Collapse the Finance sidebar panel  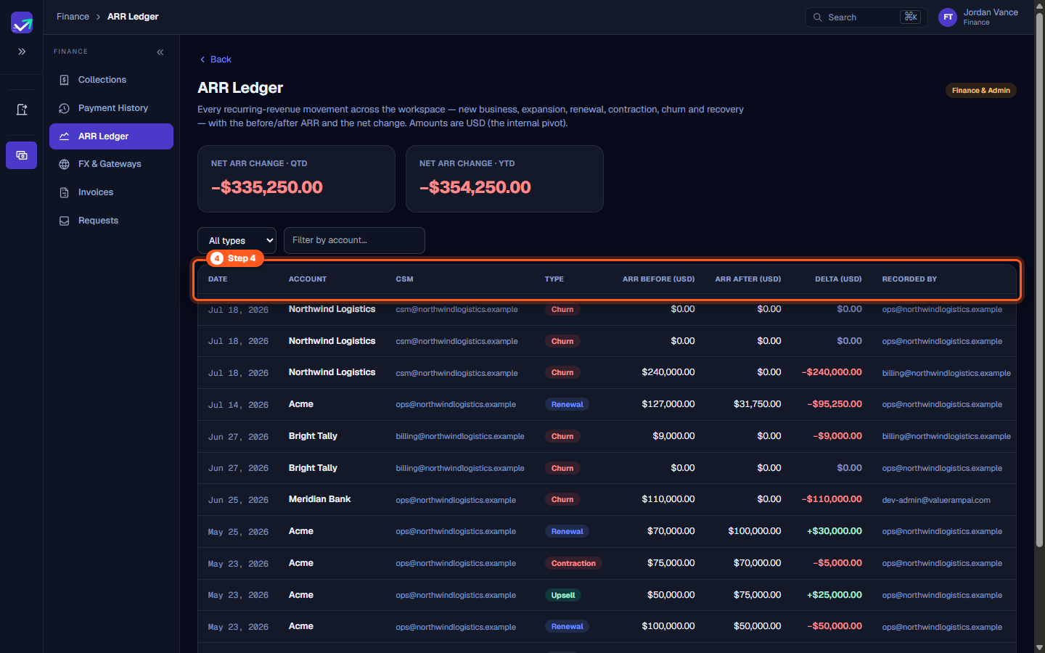click(x=160, y=52)
